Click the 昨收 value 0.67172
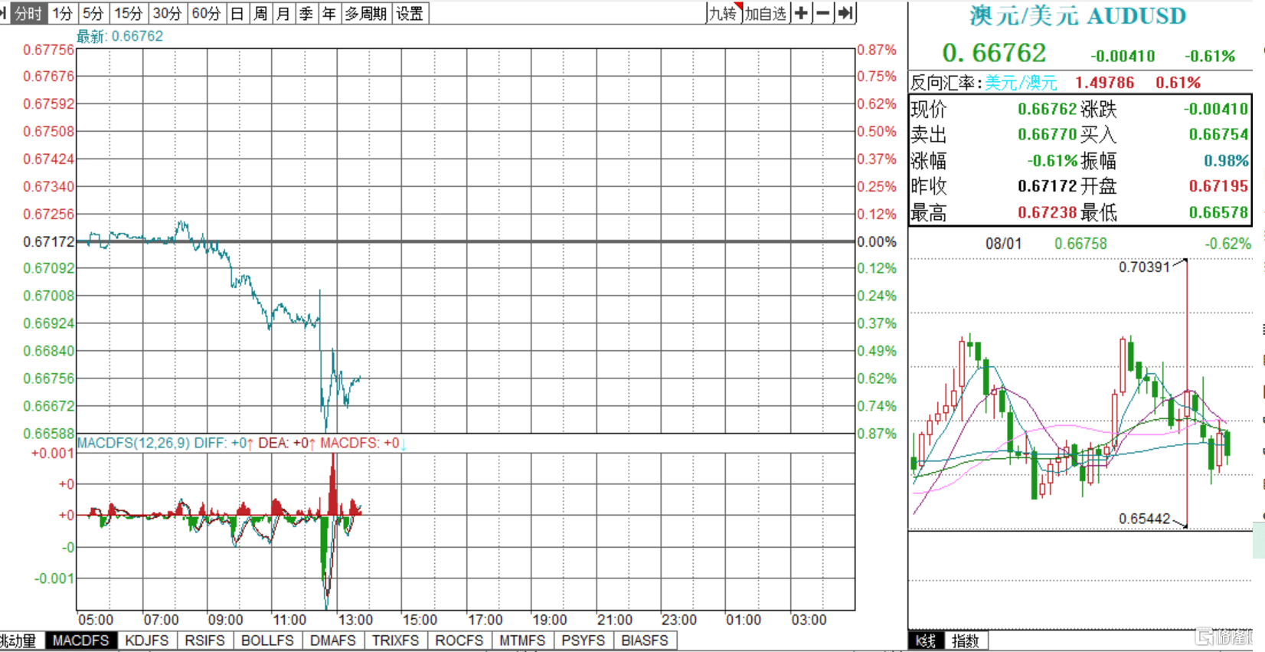 pyautogui.click(x=1048, y=186)
